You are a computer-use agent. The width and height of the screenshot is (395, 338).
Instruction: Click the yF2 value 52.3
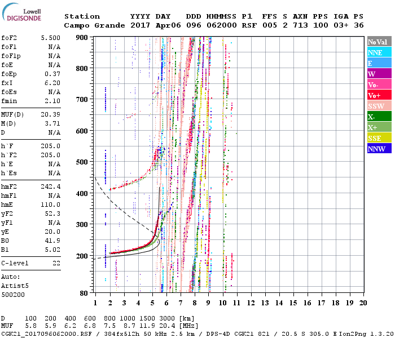tap(52, 214)
